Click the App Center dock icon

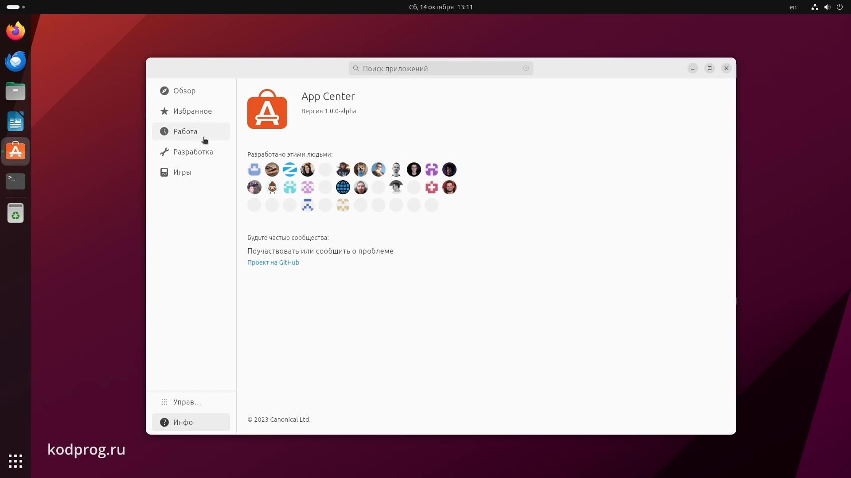(x=16, y=151)
